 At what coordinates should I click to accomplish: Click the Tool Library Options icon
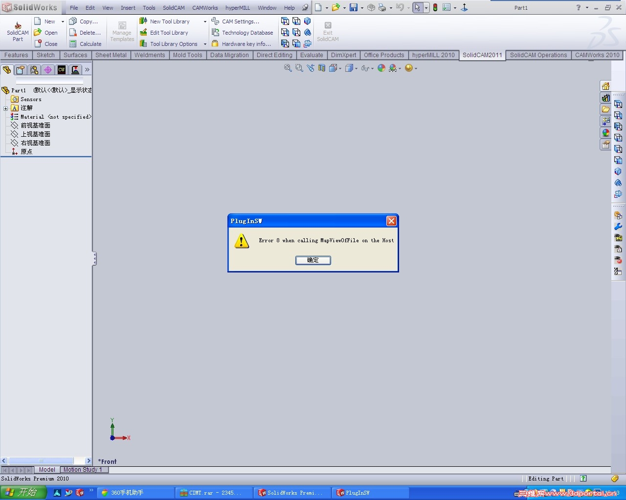pos(143,43)
